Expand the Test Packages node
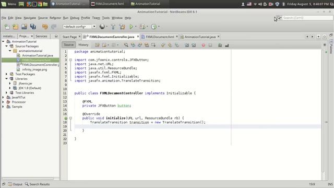 6,74
